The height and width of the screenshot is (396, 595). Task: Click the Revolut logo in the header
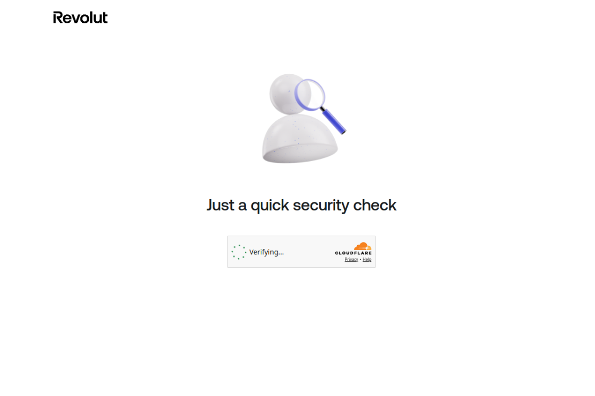[x=80, y=18]
